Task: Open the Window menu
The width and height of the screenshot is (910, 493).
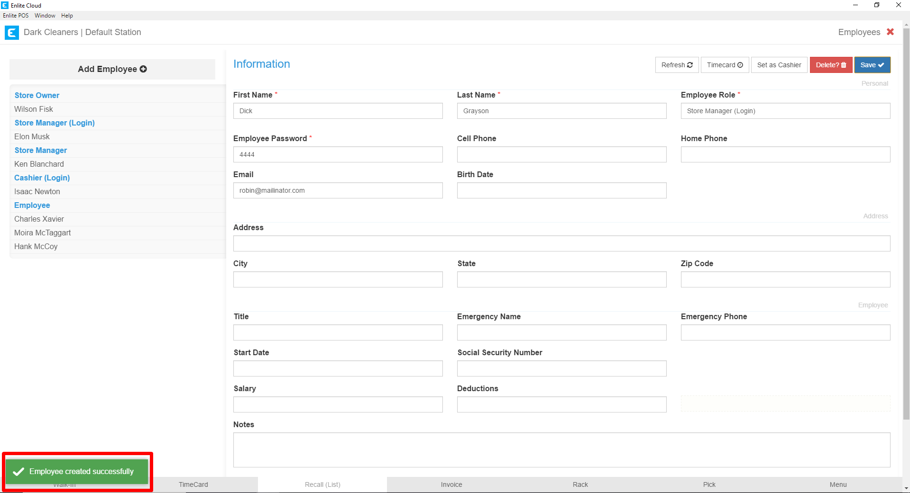Action: [45, 16]
